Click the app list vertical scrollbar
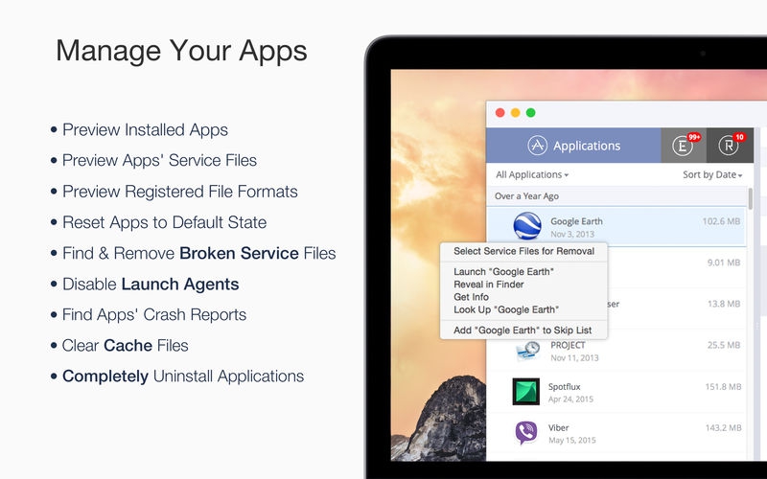Image resolution: width=767 pixels, height=479 pixels. 751,198
